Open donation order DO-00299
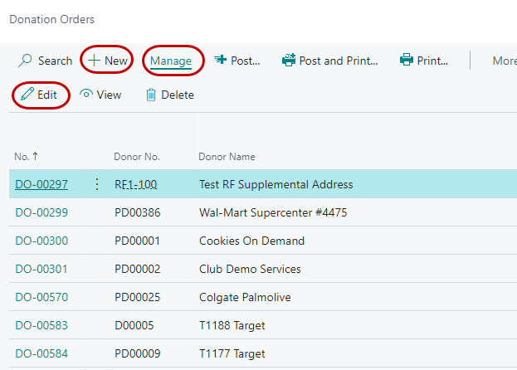 click(x=41, y=212)
